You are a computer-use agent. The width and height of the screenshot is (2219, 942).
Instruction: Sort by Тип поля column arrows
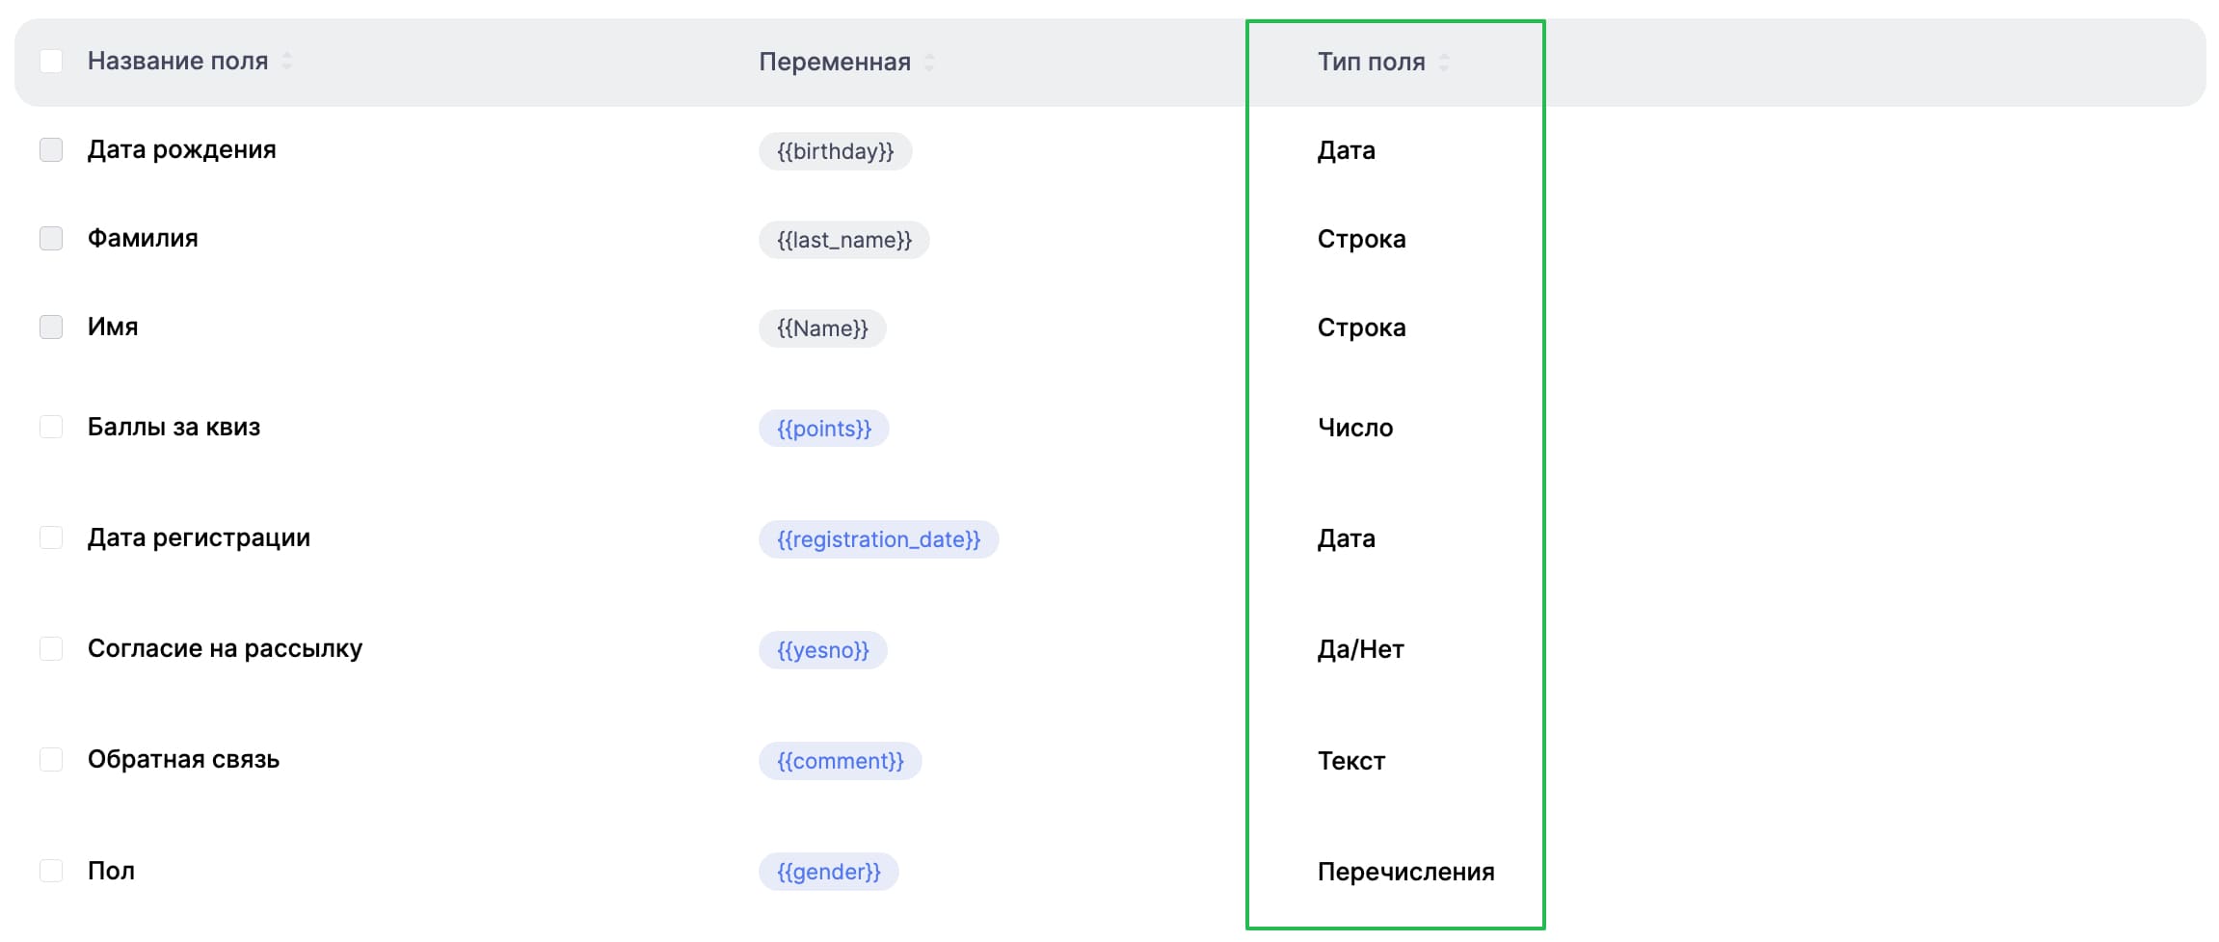click(1443, 63)
